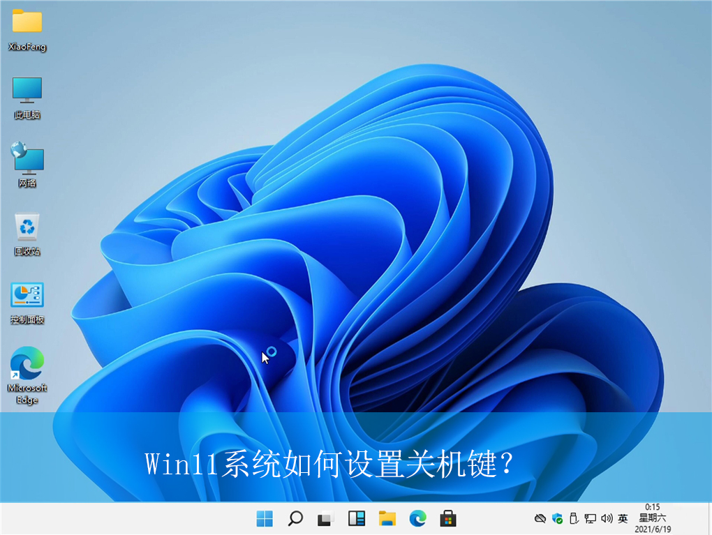The image size is (712, 535).
Task: Open the volume control in the system tray
Action: tap(607, 518)
